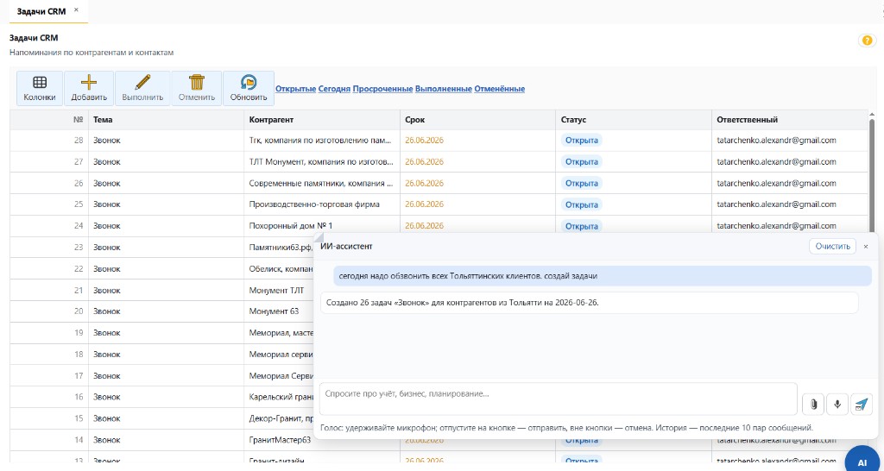Sort by the № column header
This screenshot has width=884, height=471.
[x=49, y=120]
